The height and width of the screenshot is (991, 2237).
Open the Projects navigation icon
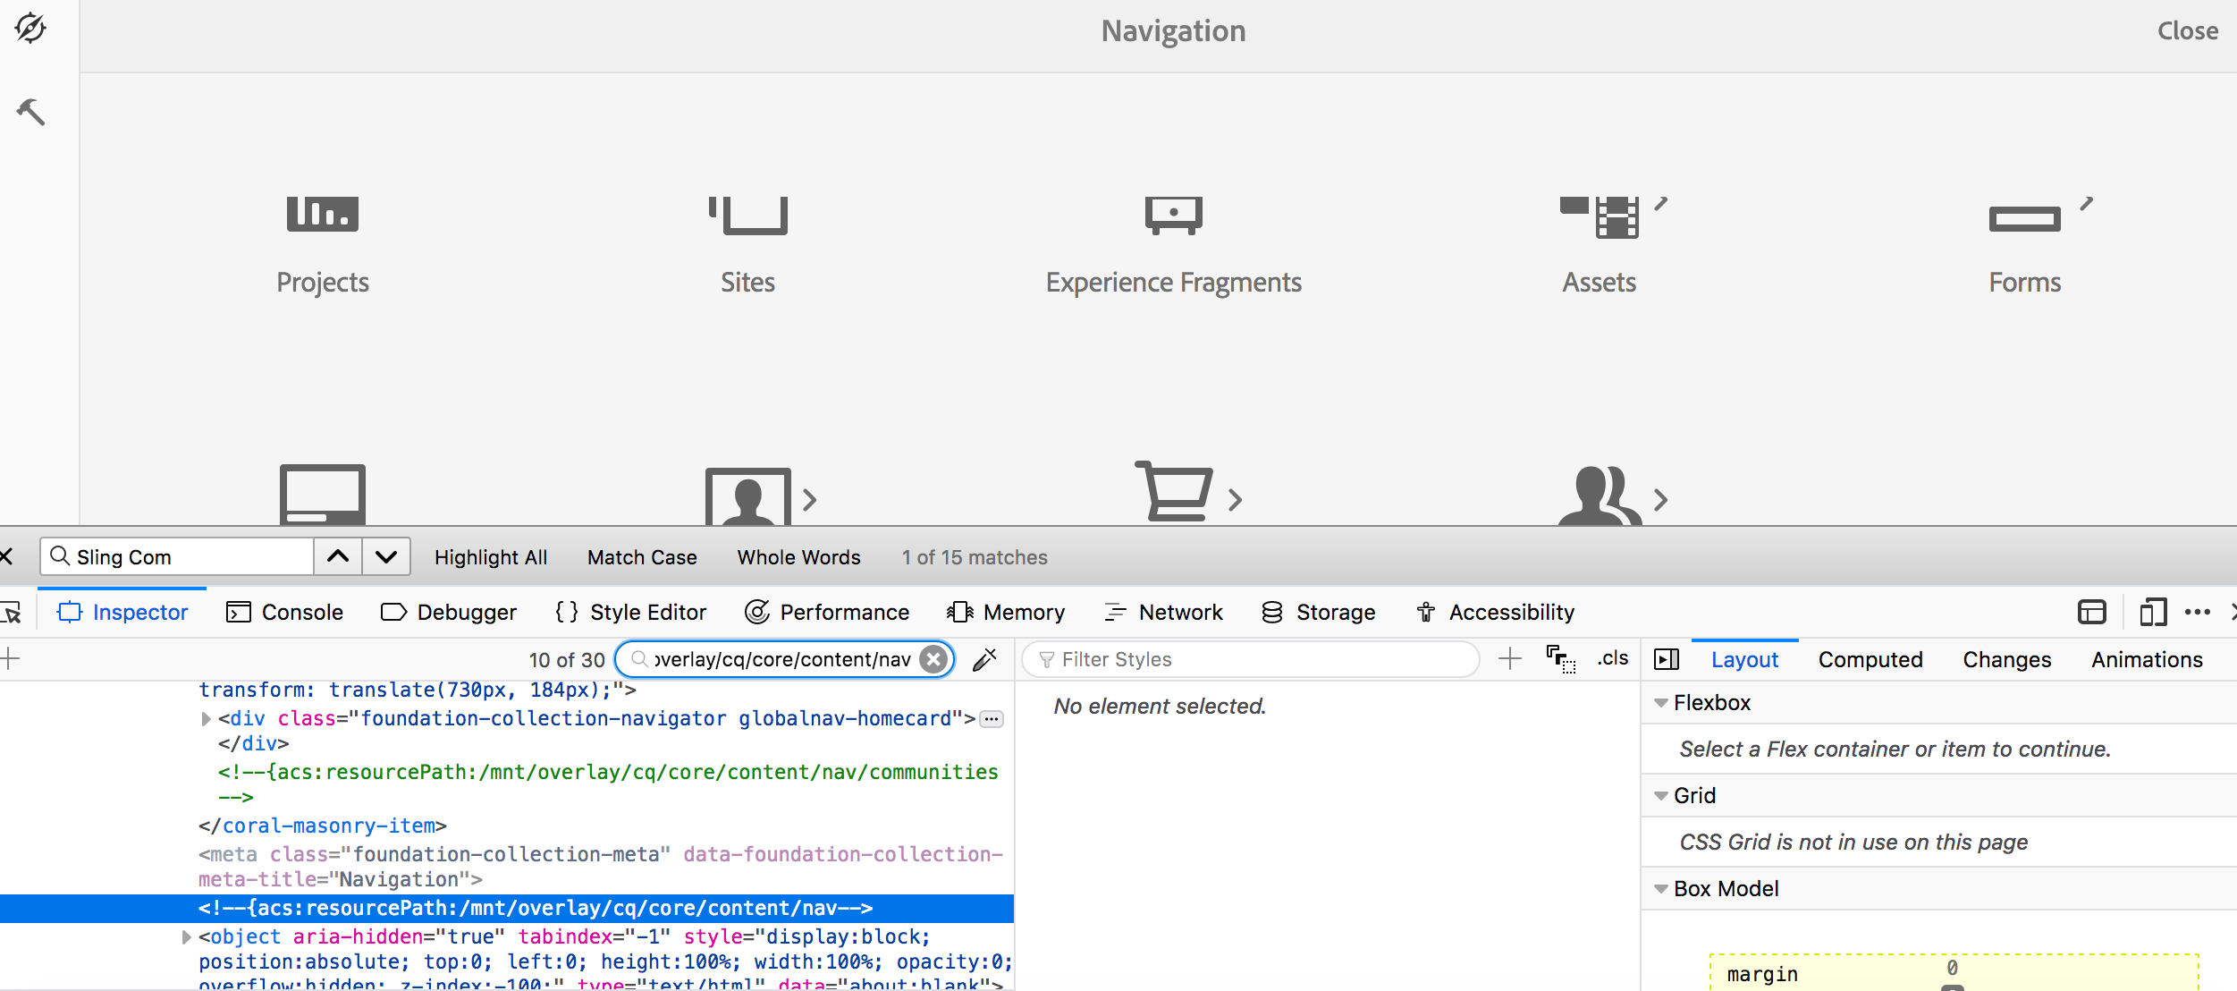coord(322,216)
